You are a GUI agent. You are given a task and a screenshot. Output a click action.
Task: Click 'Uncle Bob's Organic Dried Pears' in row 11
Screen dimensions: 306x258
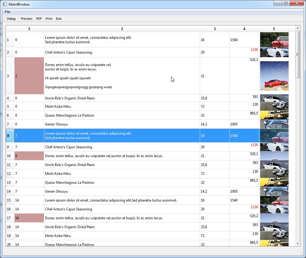point(70,165)
